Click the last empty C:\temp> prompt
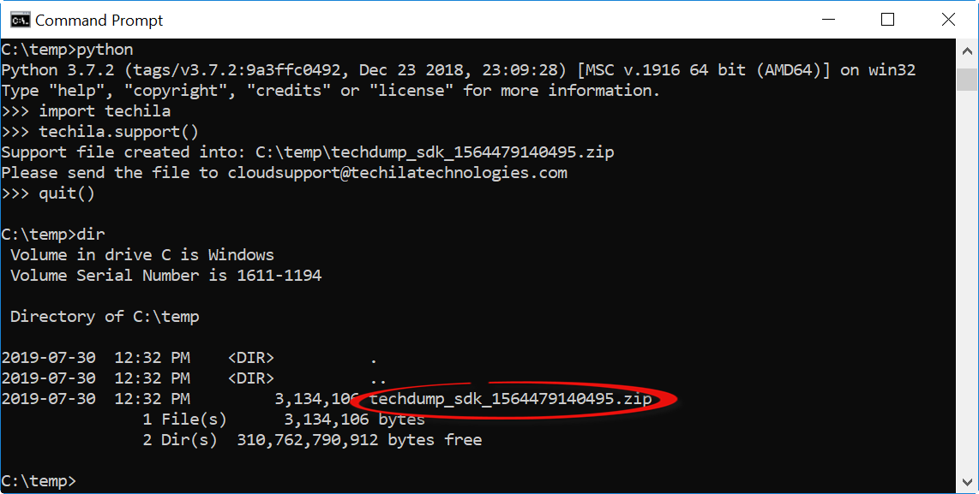The image size is (979, 494). point(39,481)
